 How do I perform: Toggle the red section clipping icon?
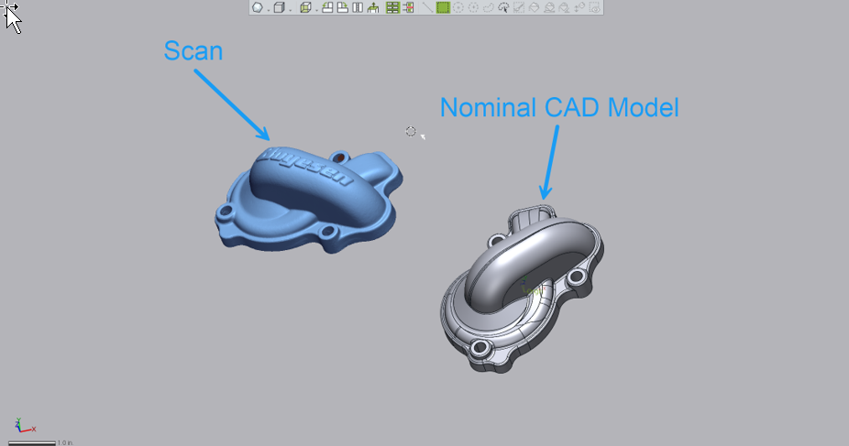[x=408, y=7]
